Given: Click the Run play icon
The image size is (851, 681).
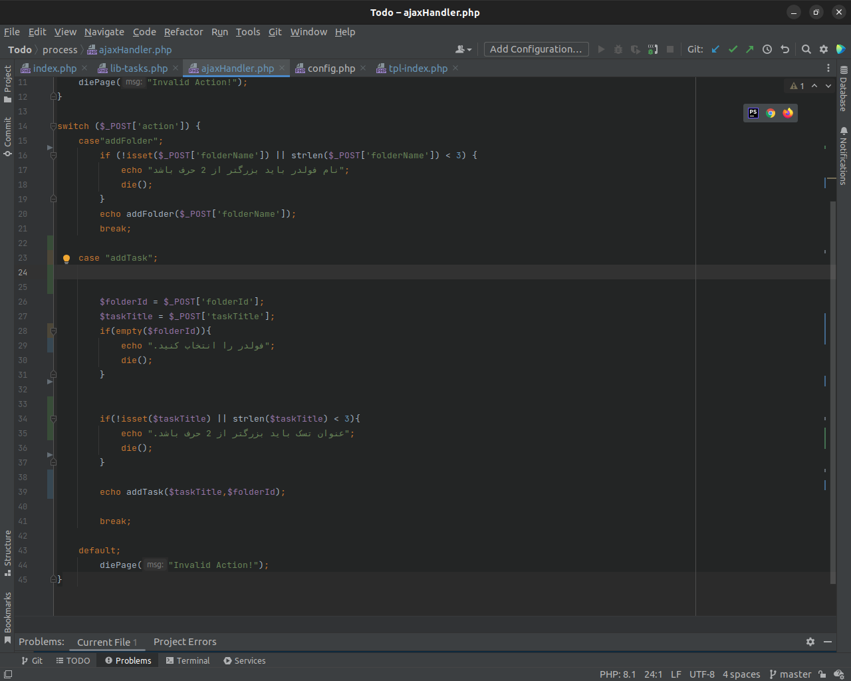Looking at the screenshot, I should tap(601, 49).
